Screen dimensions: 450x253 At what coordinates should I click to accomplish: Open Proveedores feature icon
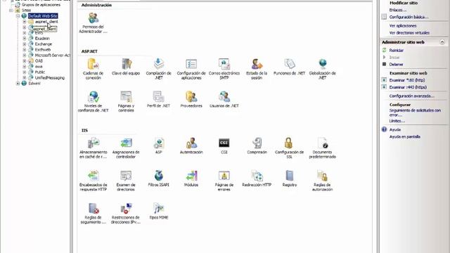click(191, 97)
